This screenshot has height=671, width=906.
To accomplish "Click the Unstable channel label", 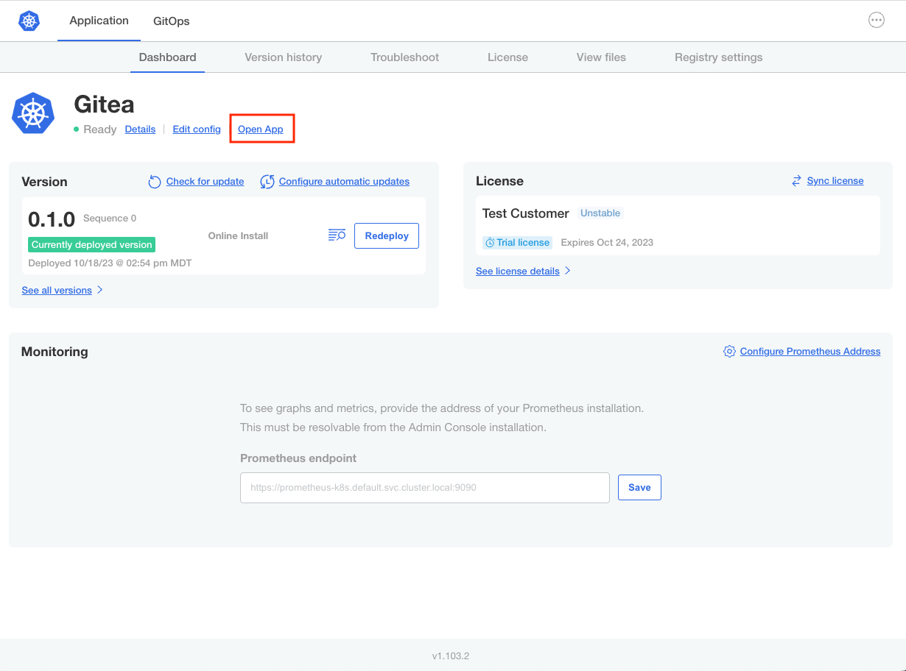I will (600, 213).
